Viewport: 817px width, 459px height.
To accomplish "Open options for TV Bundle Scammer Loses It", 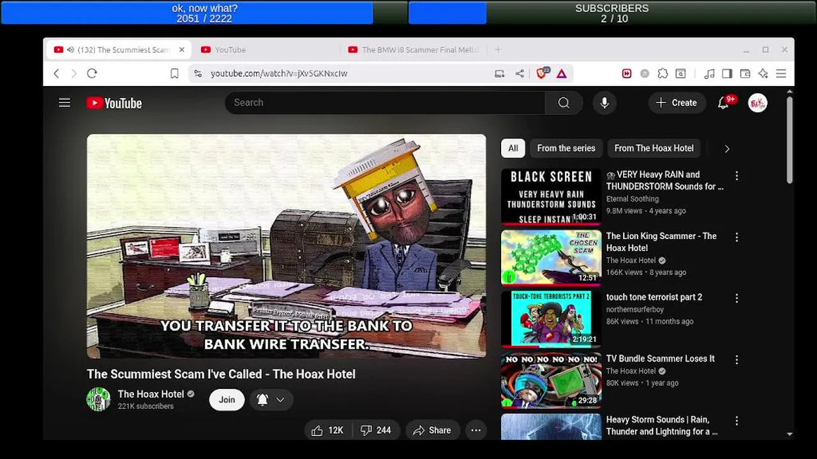I will [x=737, y=360].
